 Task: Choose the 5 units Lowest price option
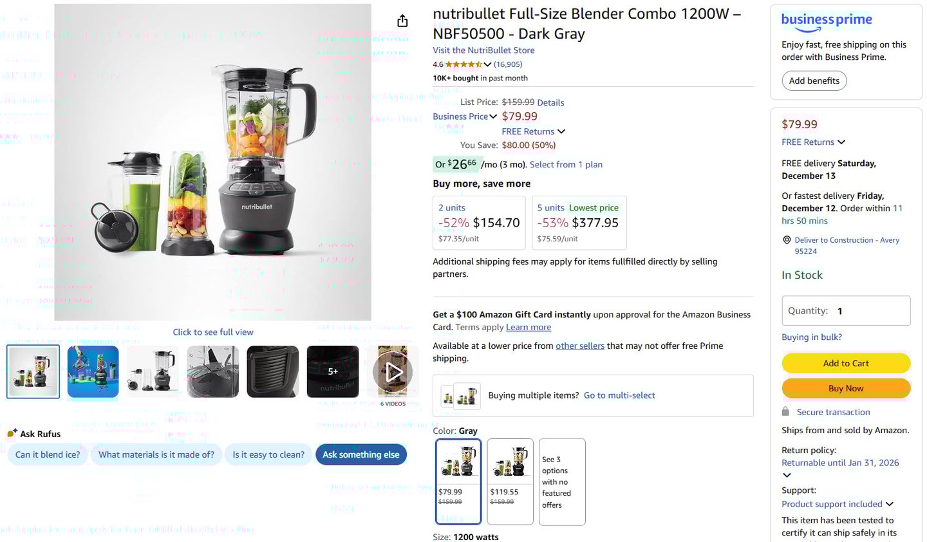tap(579, 223)
